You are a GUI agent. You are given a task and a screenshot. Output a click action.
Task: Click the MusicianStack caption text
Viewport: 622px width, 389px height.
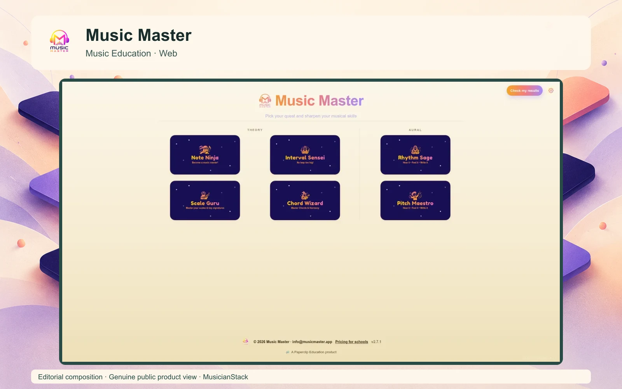point(225,377)
